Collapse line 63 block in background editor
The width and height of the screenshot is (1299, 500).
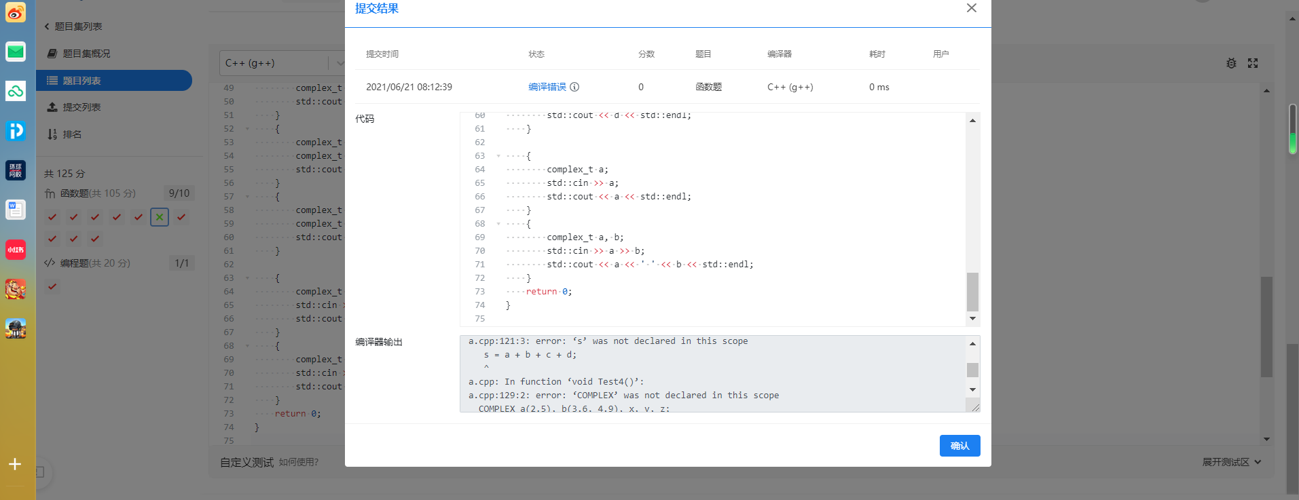247,278
